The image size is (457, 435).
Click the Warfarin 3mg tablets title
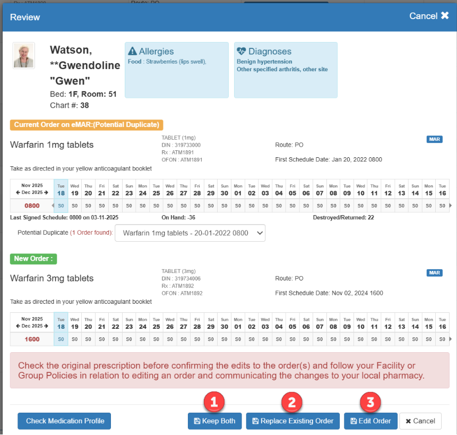(52, 278)
